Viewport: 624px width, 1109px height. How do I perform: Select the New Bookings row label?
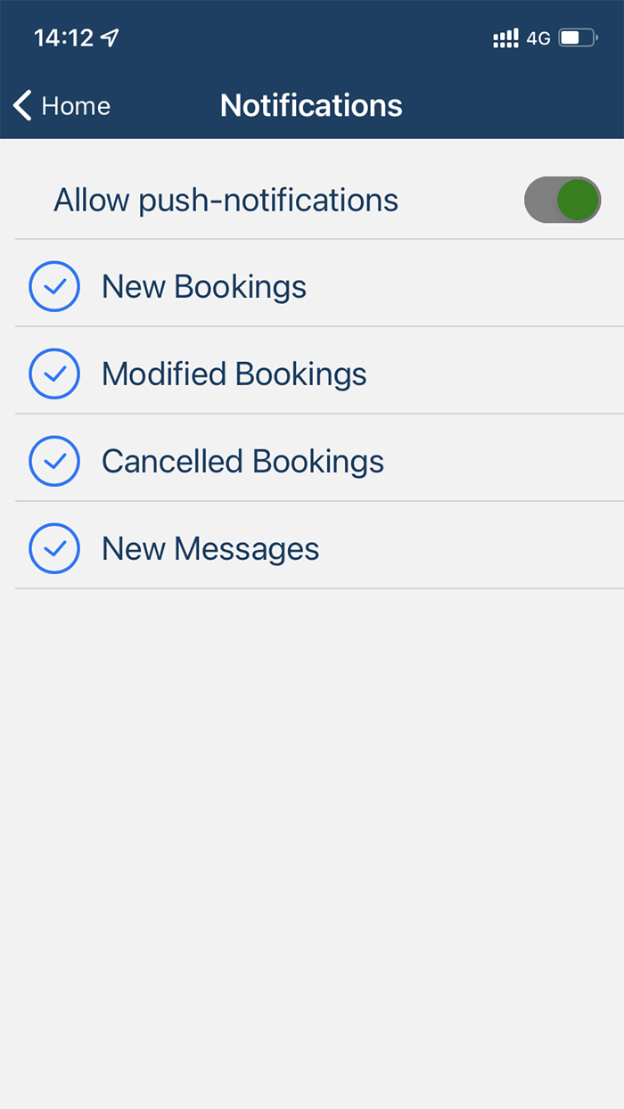pyautogui.click(x=204, y=286)
